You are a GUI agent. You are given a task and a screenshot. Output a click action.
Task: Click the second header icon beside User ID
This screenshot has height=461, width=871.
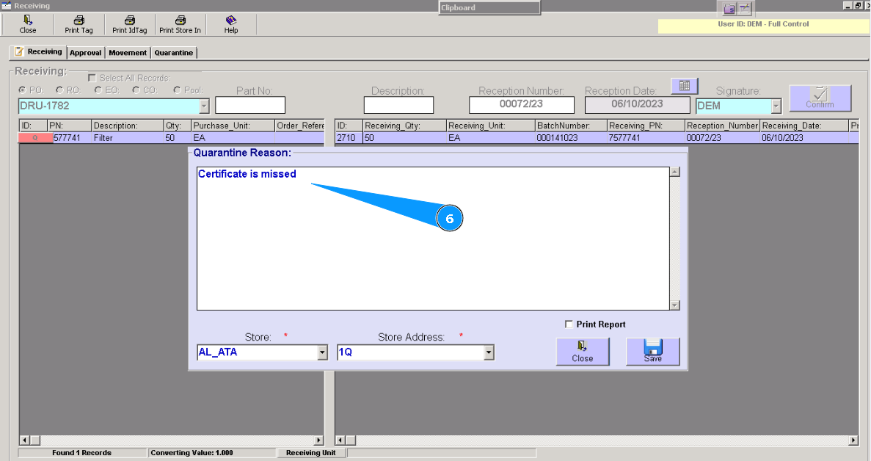(x=744, y=9)
